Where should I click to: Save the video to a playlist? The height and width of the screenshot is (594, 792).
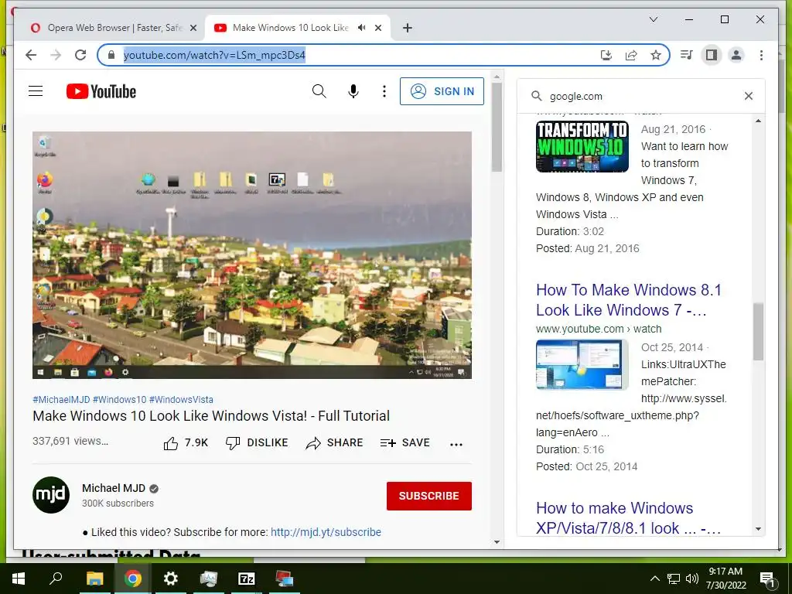[405, 443]
